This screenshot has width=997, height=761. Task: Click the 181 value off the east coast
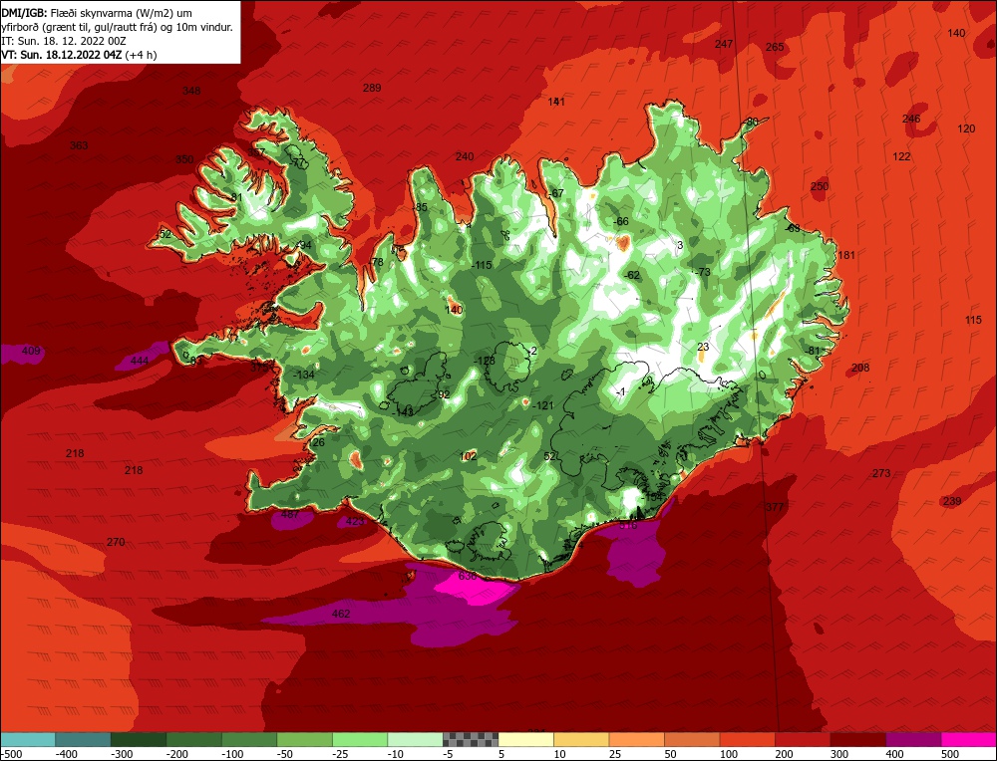[x=846, y=255]
